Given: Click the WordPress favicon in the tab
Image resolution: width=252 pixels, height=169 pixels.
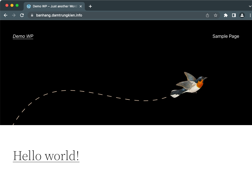Looking at the screenshot, I should click(x=29, y=6).
